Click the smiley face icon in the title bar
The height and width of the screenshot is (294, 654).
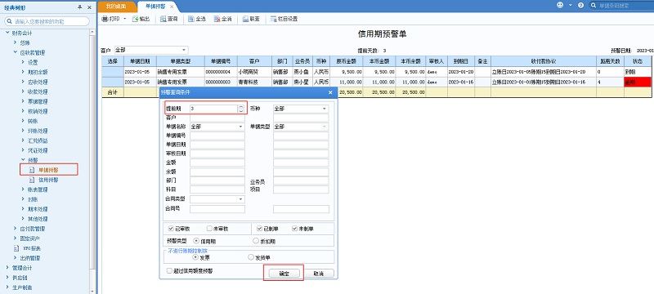coord(560,5)
